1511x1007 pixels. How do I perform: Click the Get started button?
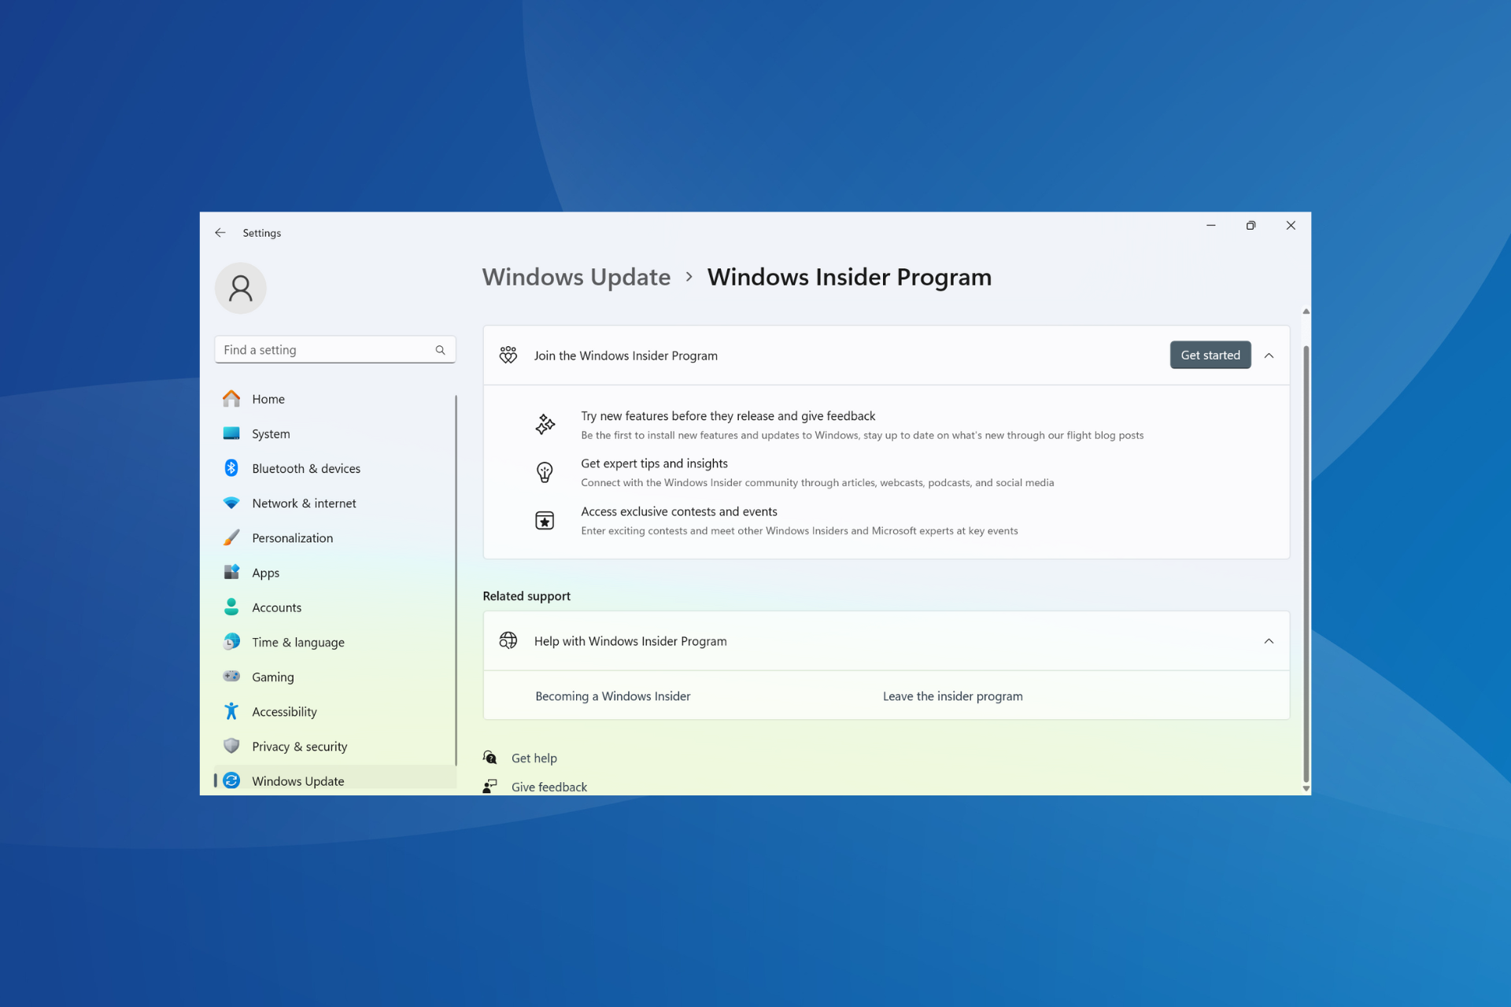1210,355
